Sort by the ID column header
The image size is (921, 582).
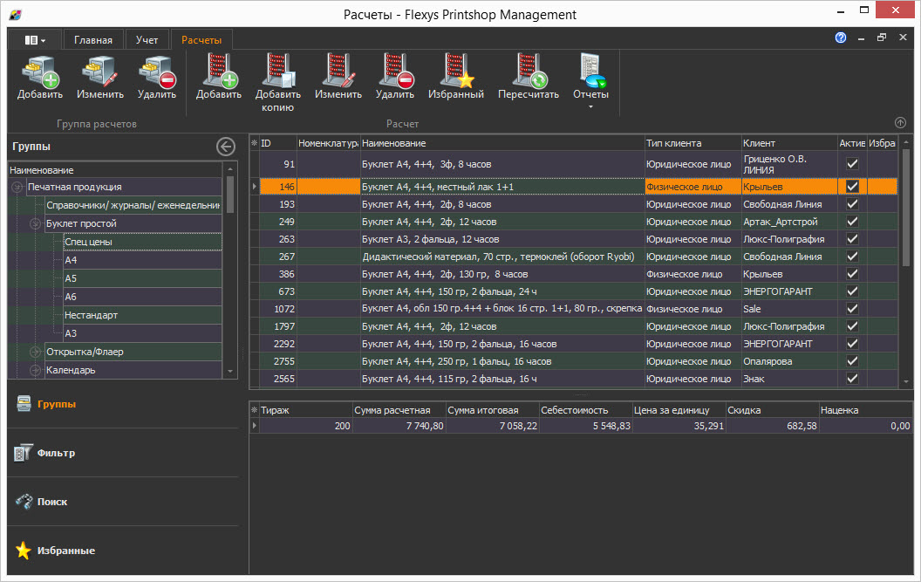278,143
